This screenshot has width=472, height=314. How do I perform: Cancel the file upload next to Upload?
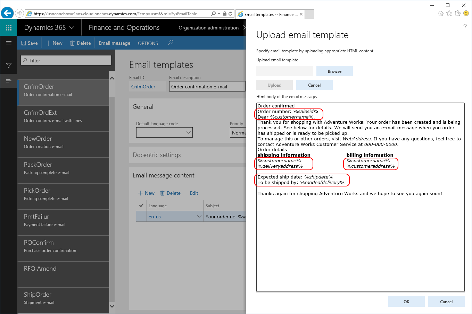[x=314, y=85]
